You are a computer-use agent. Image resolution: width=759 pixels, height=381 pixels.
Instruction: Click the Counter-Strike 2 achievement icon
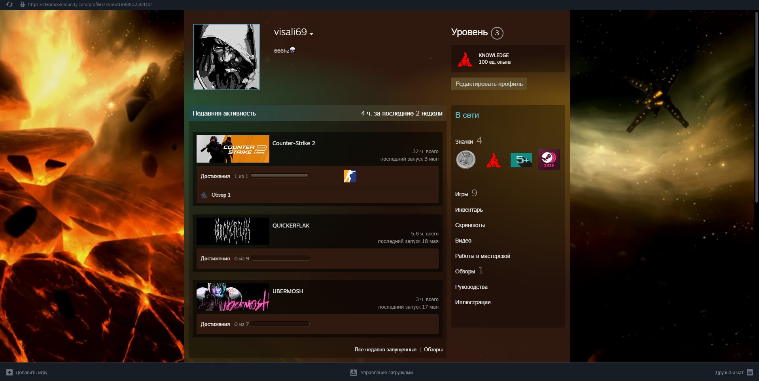tap(350, 176)
